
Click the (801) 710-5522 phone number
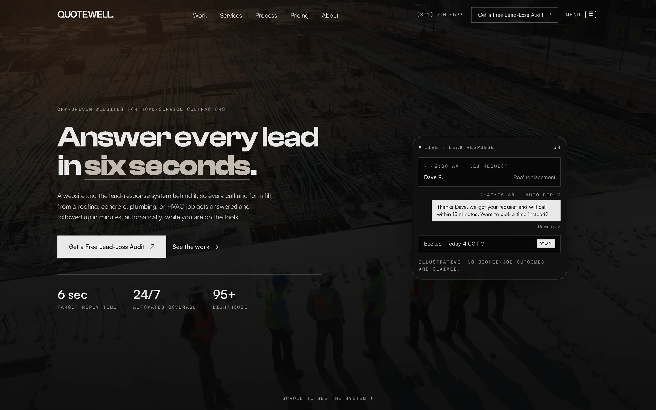click(x=440, y=15)
